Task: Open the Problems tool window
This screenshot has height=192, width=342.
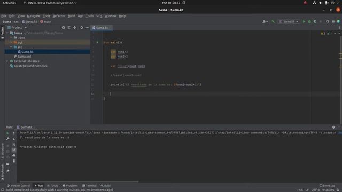Action: point(70,186)
